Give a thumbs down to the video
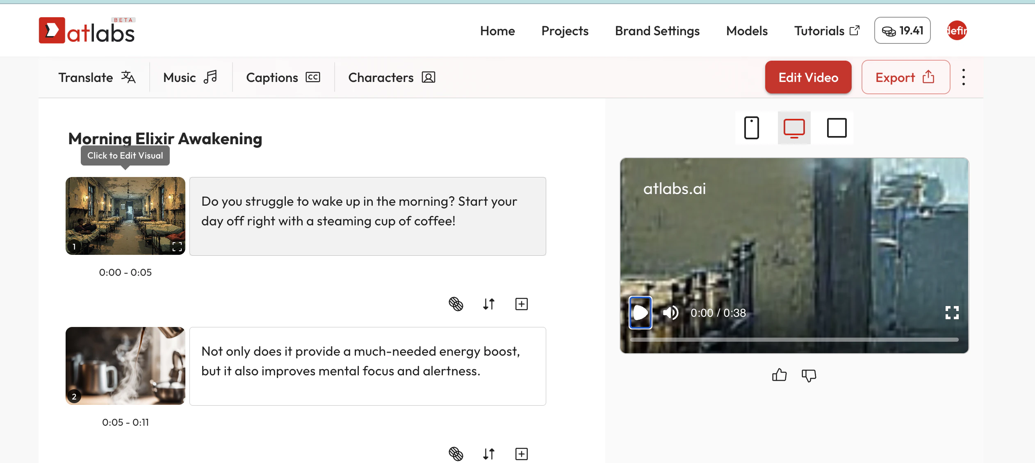Viewport: 1035px width, 463px height. click(808, 375)
